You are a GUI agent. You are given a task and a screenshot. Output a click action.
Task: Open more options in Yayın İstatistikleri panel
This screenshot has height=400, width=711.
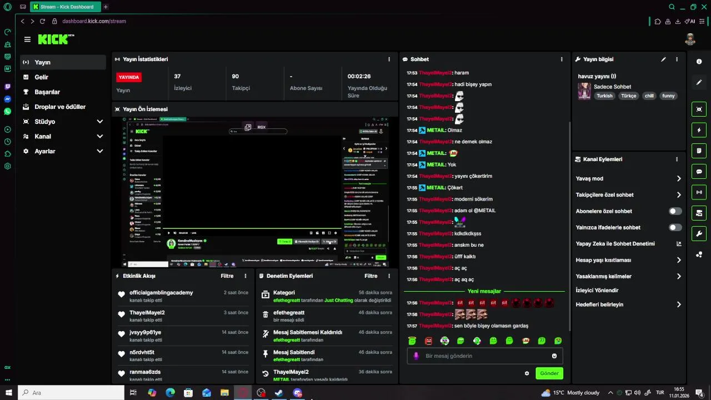click(389, 59)
